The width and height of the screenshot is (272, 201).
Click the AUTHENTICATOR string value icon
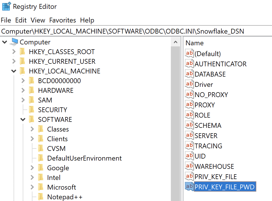tap(189, 64)
